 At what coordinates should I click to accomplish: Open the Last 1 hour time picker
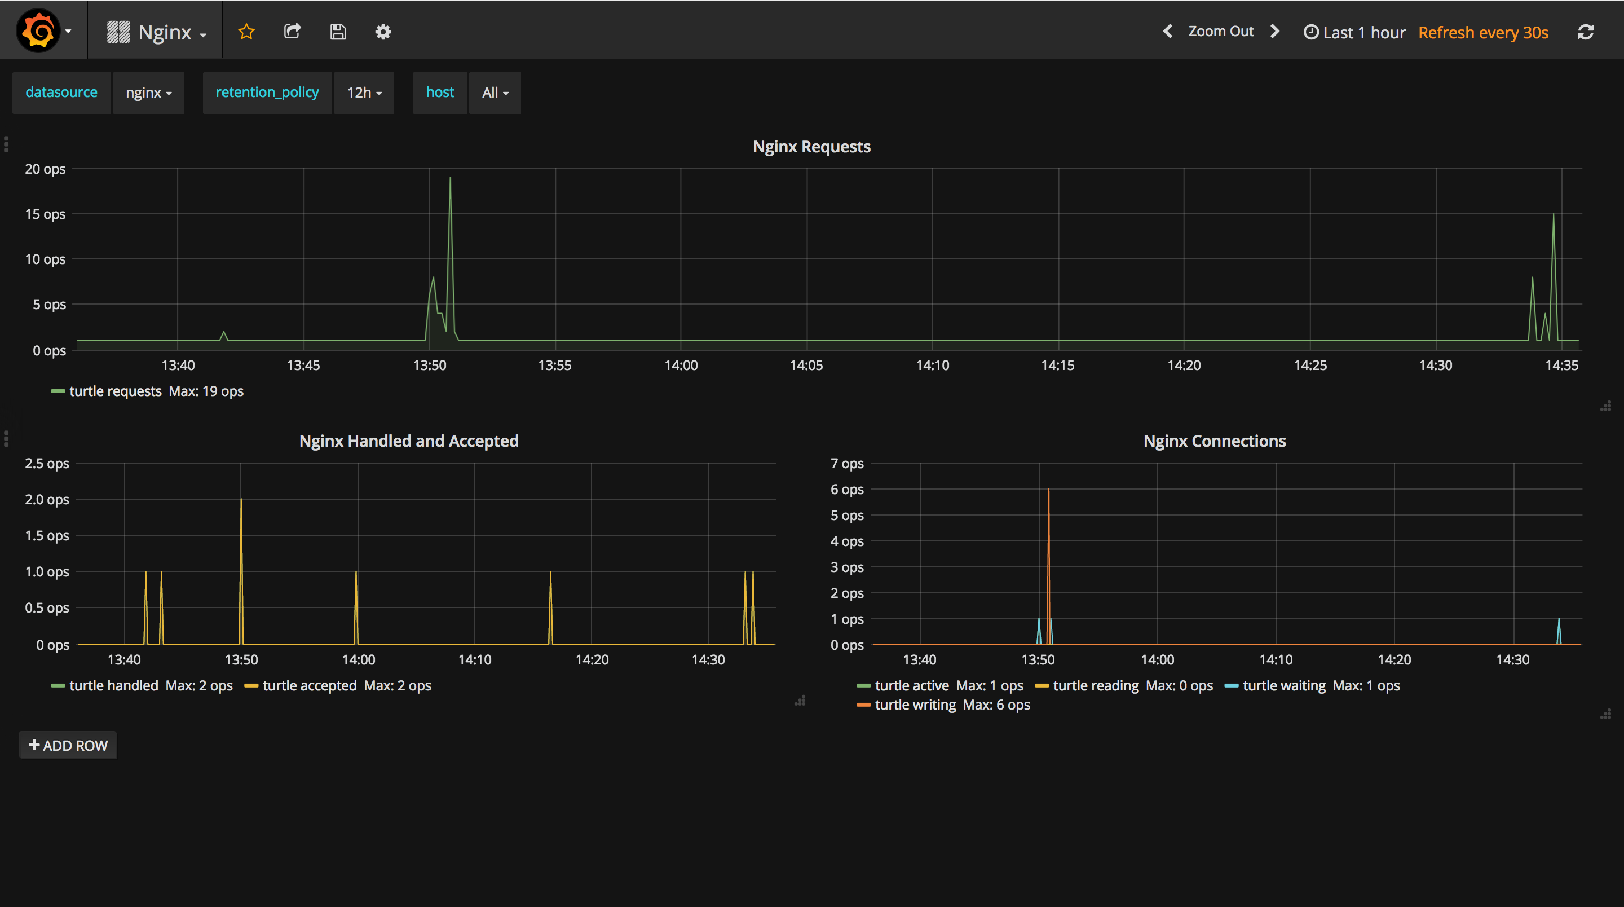click(x=1354, y=32)
